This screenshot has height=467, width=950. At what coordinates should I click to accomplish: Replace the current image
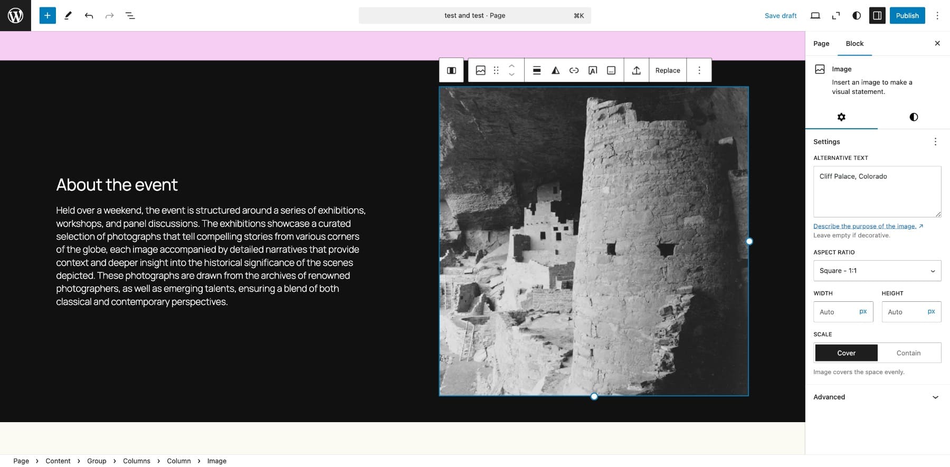[668, 70]
